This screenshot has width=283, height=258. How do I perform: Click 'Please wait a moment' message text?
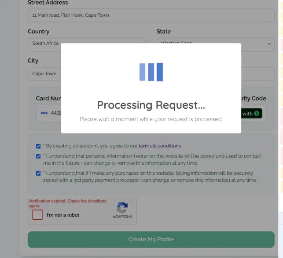coord(151,119)
